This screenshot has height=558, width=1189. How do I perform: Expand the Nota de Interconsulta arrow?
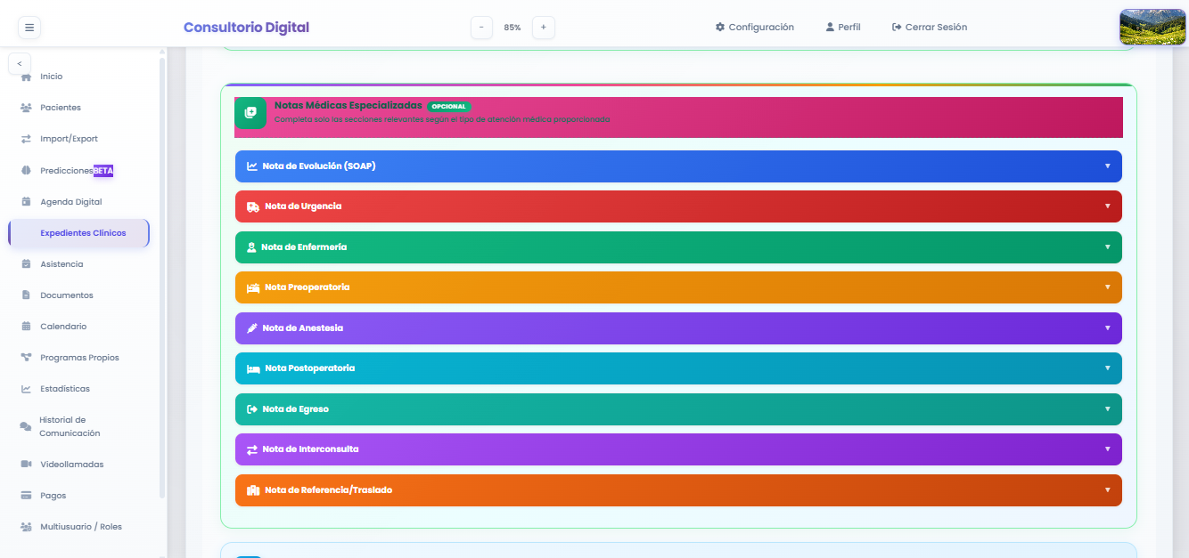[1108, 449]
